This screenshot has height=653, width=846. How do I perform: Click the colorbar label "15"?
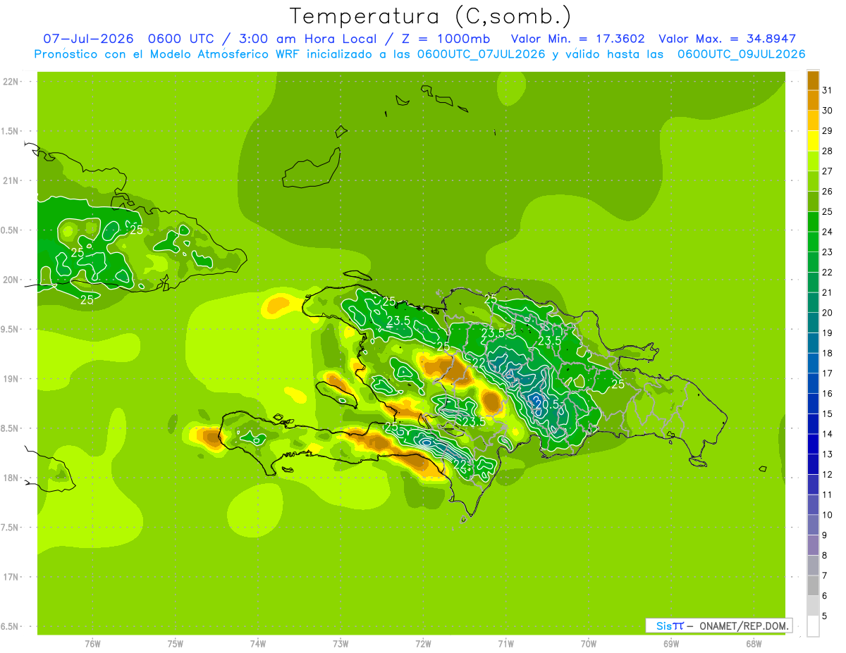tap(827, 413)
